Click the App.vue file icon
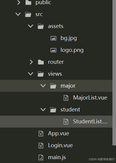The height and width of the screenshot is (163, 116). 41,133
